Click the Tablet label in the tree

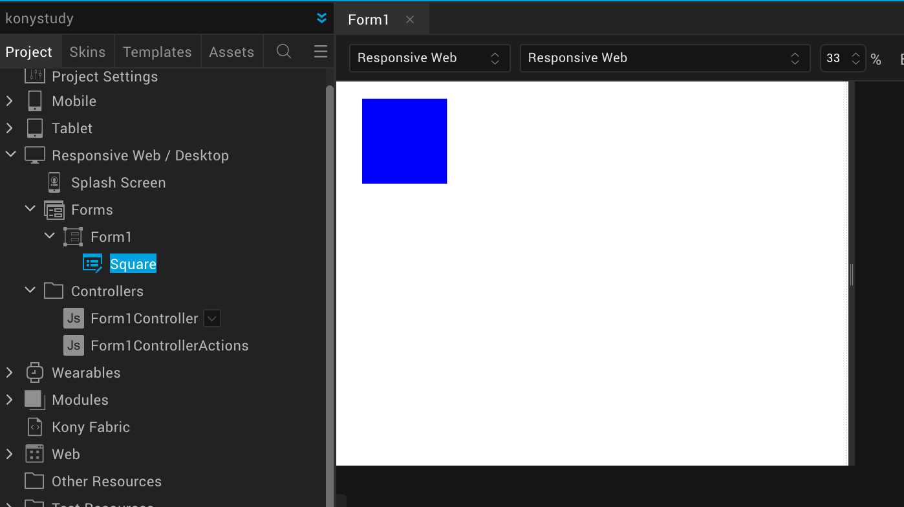coord(72,128)
